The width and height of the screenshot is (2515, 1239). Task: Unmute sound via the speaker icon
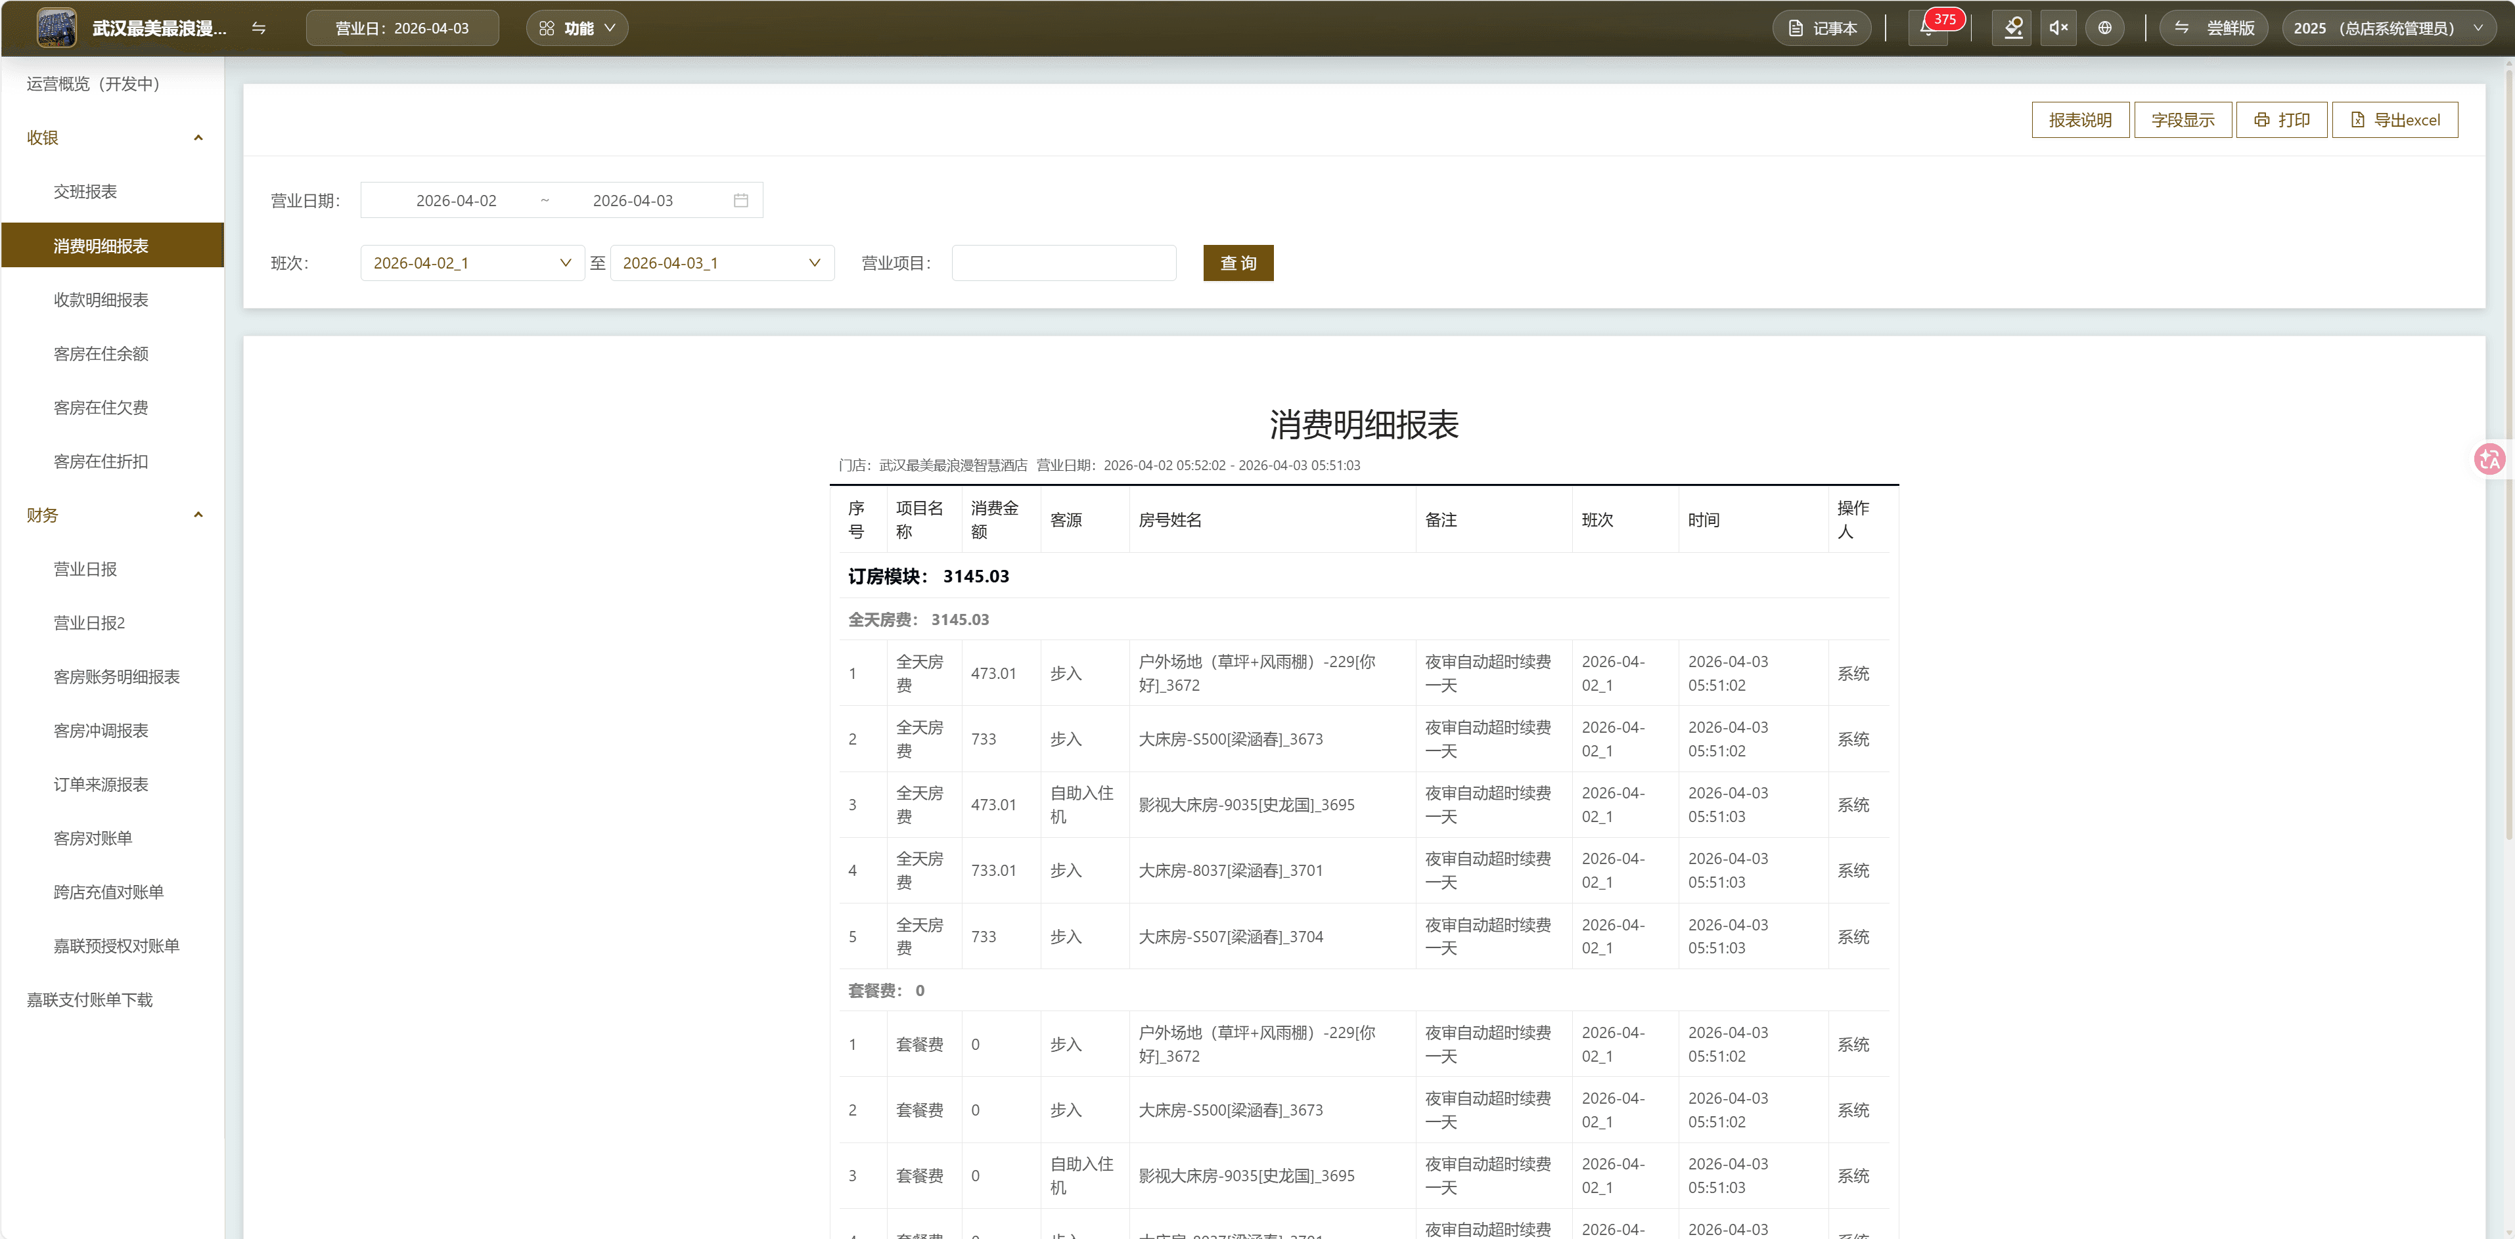(2058, 28)
